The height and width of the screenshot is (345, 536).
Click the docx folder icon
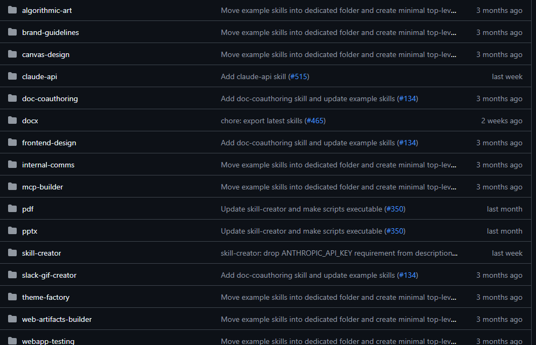coord(12,120)
